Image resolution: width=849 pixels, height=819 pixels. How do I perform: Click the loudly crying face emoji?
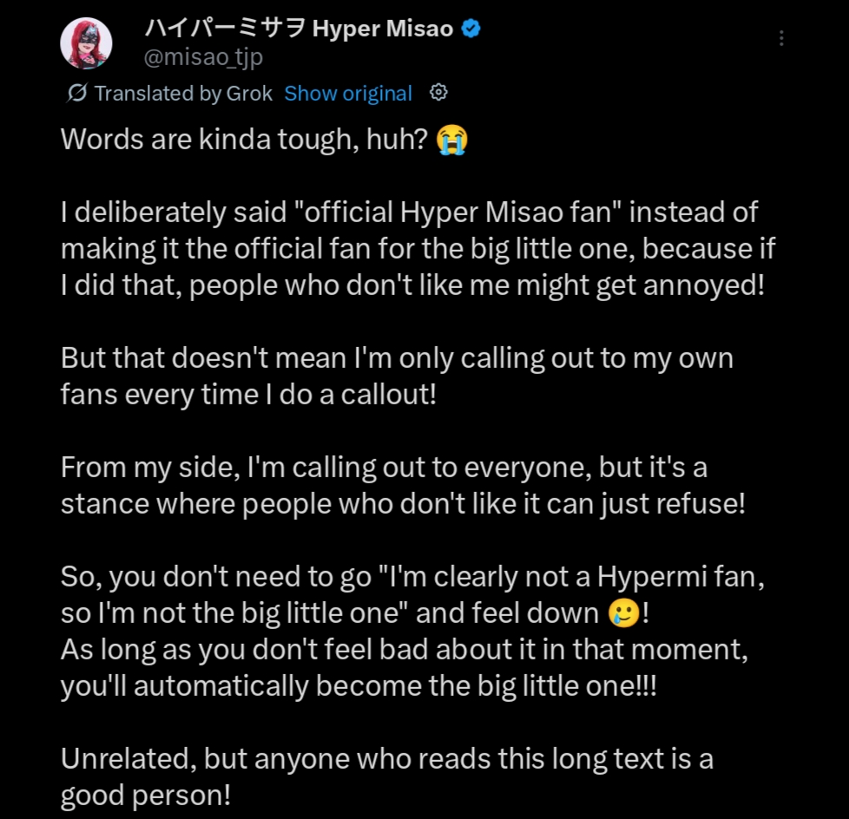(x=451, y=140)
